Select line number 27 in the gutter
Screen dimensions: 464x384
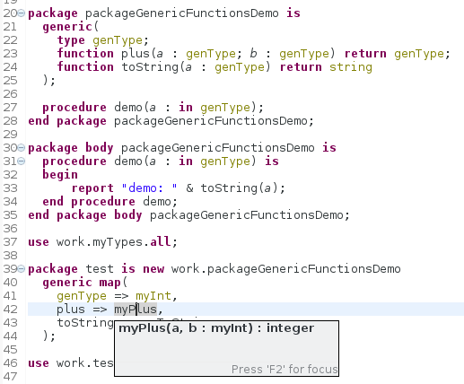tap(11, 108)
